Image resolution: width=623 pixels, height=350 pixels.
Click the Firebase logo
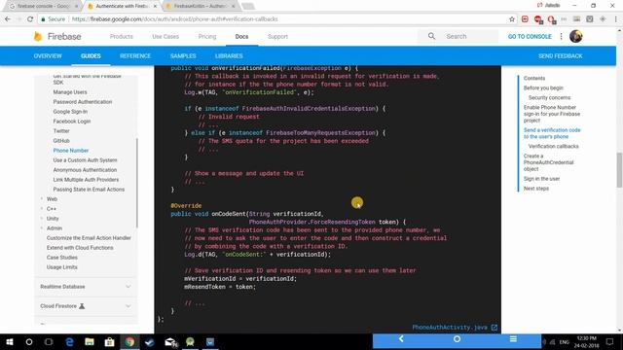click(57, 37)
